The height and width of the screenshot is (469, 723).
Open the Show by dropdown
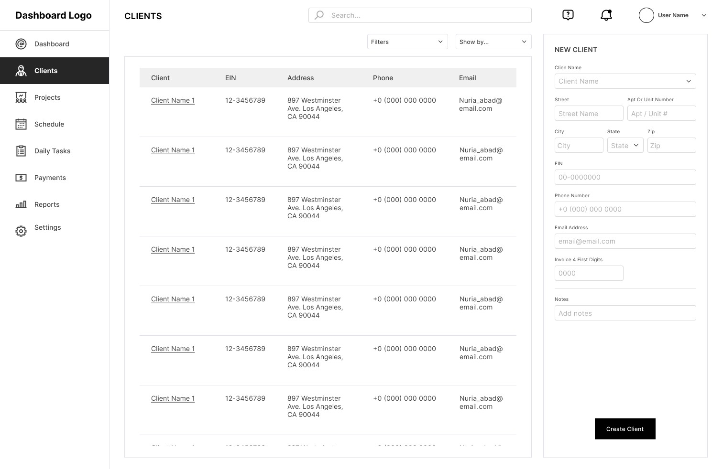pos(493,42)
